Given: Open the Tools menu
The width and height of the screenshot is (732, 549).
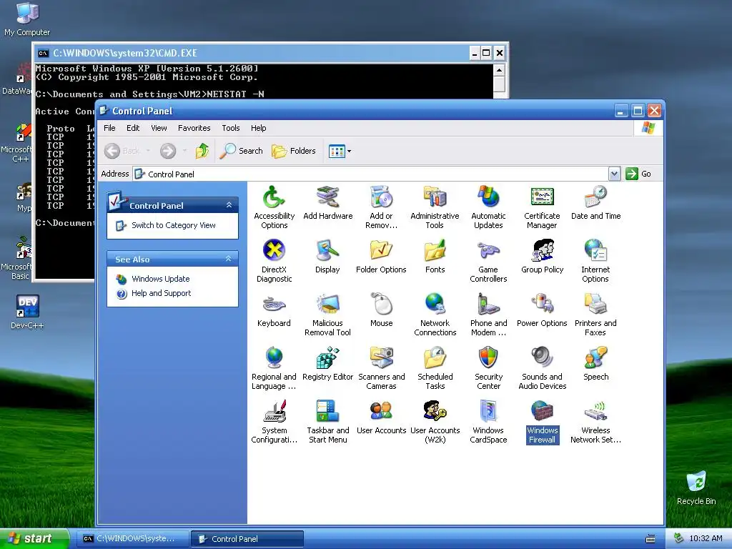Looking at the screenshot, I should 231,128.
